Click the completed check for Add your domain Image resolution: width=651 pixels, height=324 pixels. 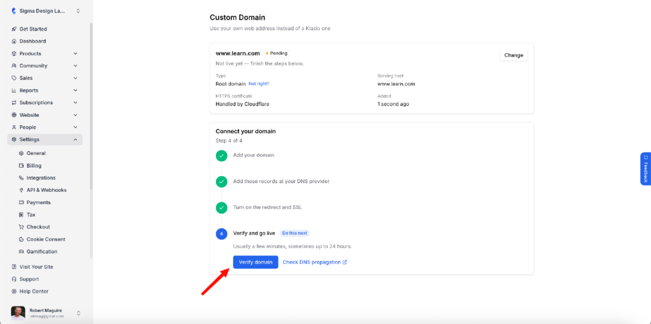click(x=222, y=156)
